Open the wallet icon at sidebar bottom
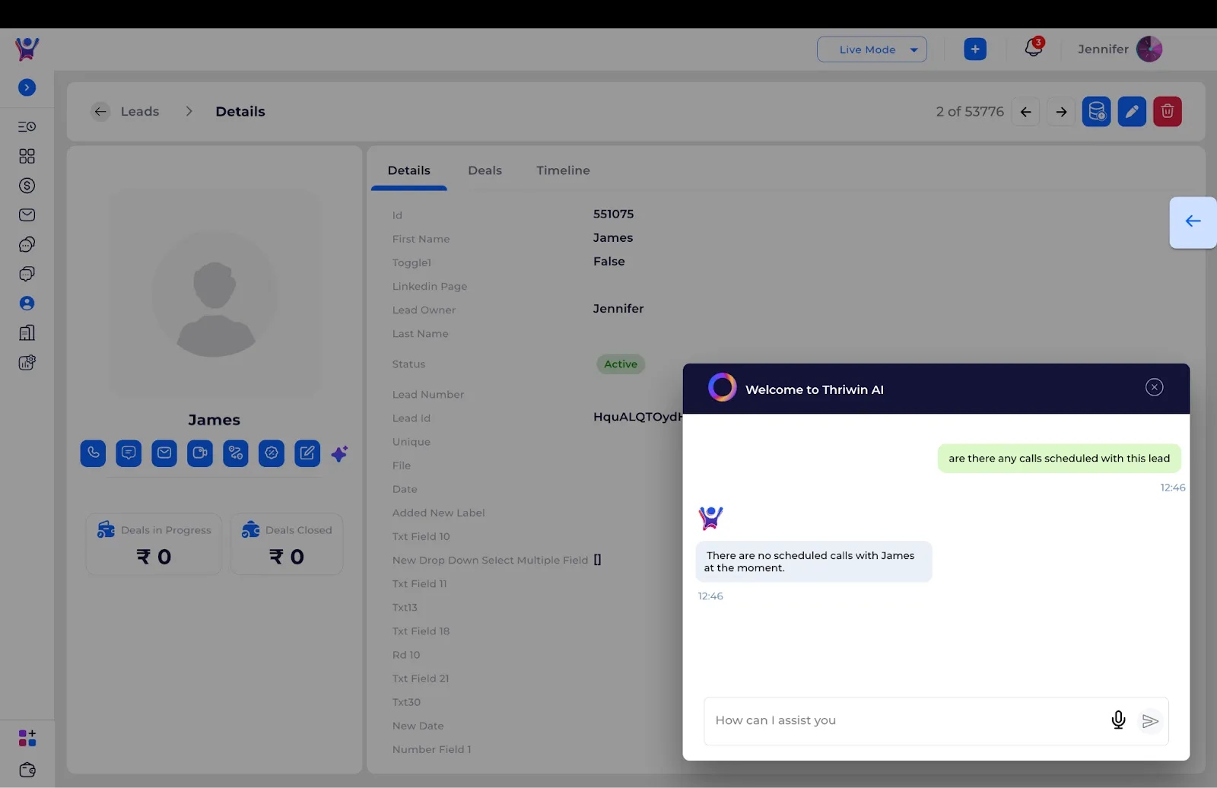 click(27, 770)
